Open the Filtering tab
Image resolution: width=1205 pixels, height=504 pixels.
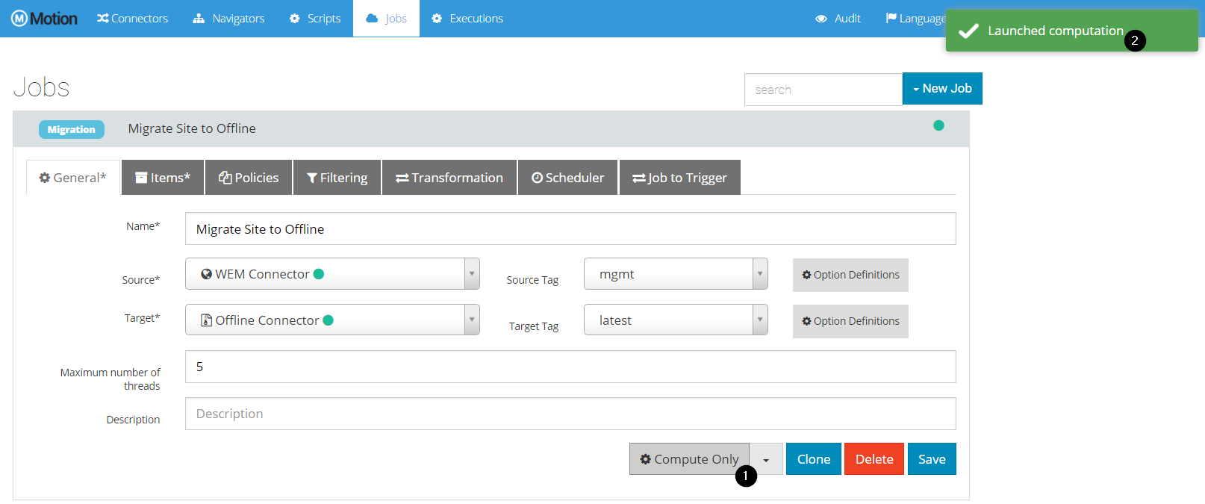pos(337,178)
